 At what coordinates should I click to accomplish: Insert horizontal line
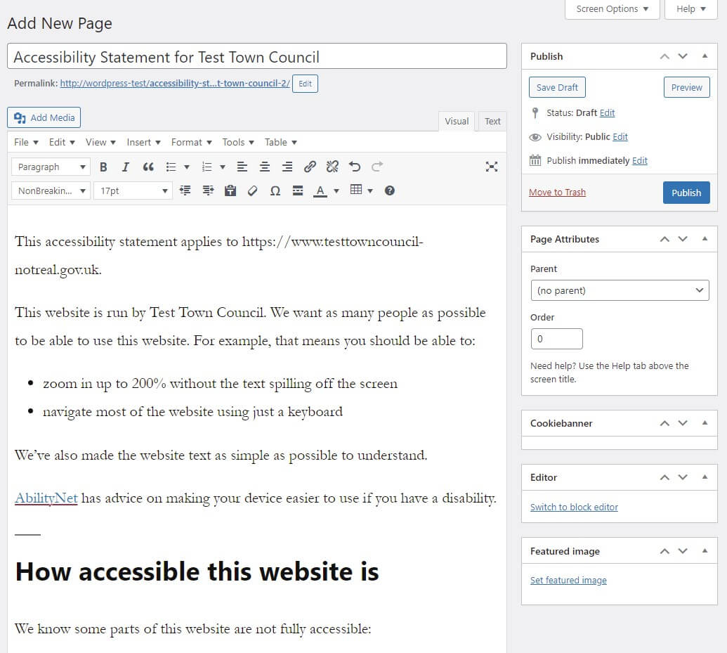pos(298,190)
